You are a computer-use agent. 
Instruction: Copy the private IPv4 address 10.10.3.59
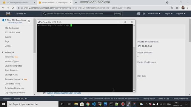(139, 46)
